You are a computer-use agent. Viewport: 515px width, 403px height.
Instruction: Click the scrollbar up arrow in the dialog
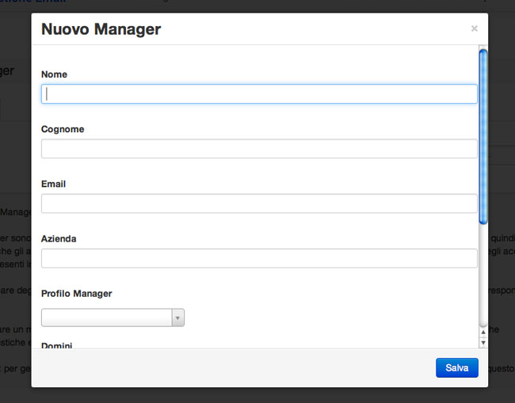coord(483,334)
